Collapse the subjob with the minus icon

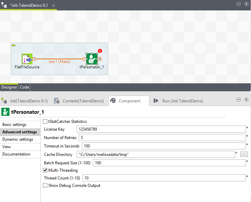point(14,45)
